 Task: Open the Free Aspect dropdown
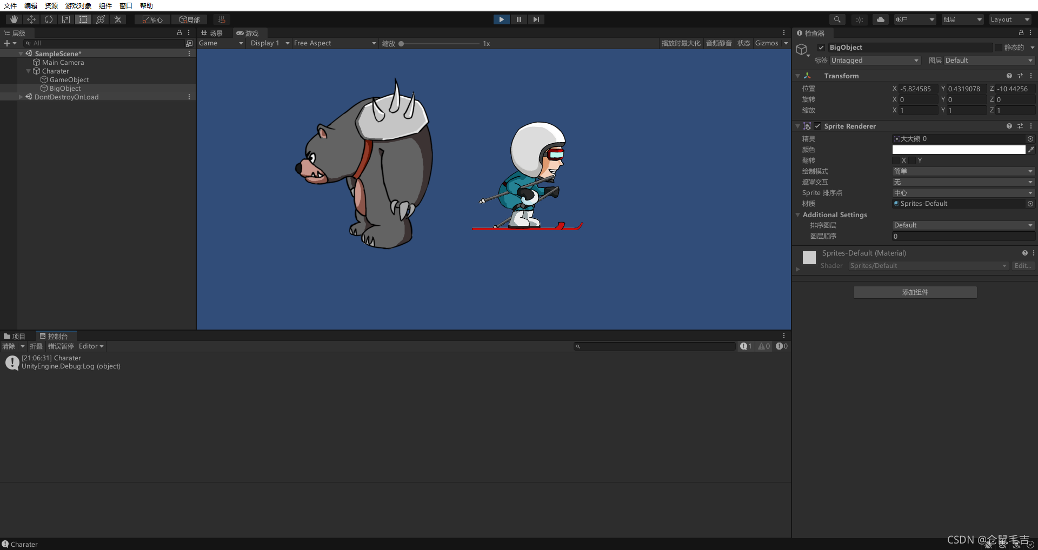click(x=335, y=43)
